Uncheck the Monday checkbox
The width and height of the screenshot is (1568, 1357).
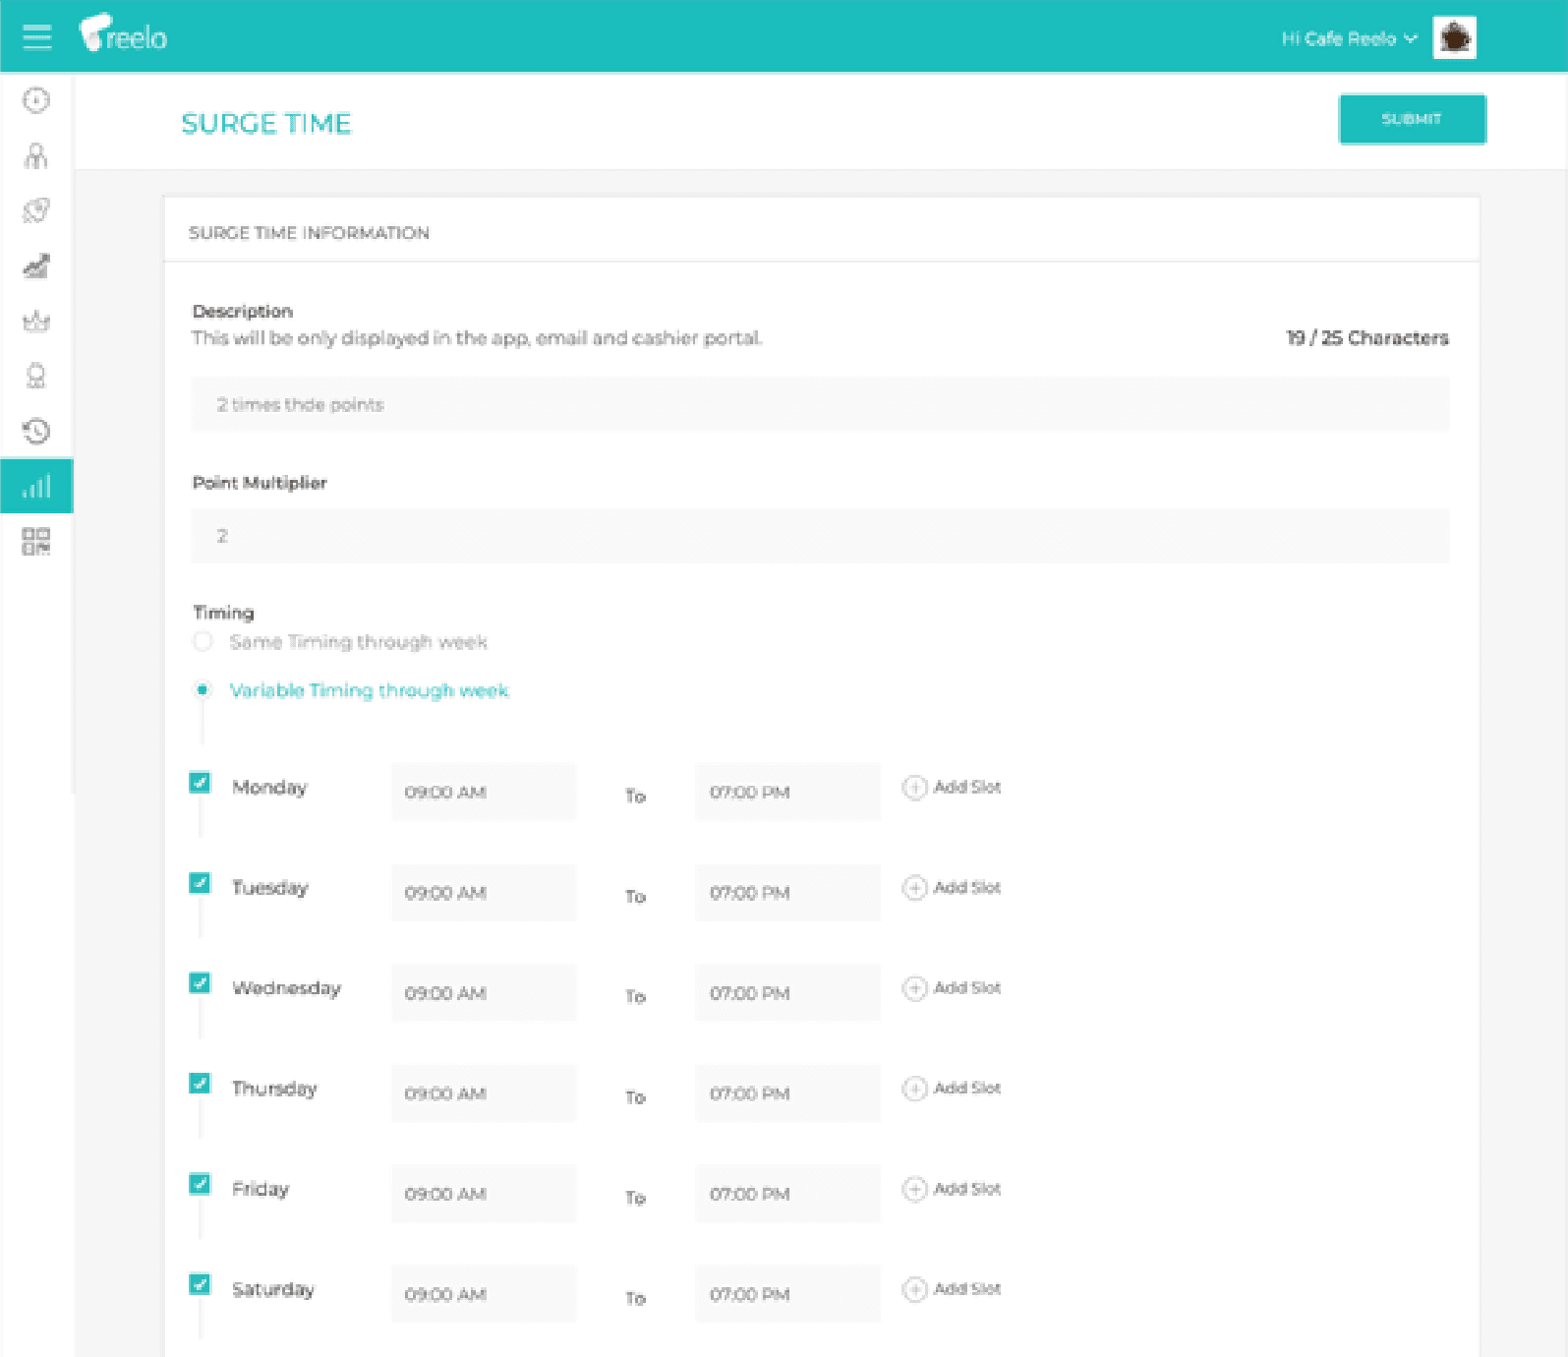(x=201, y=783)
